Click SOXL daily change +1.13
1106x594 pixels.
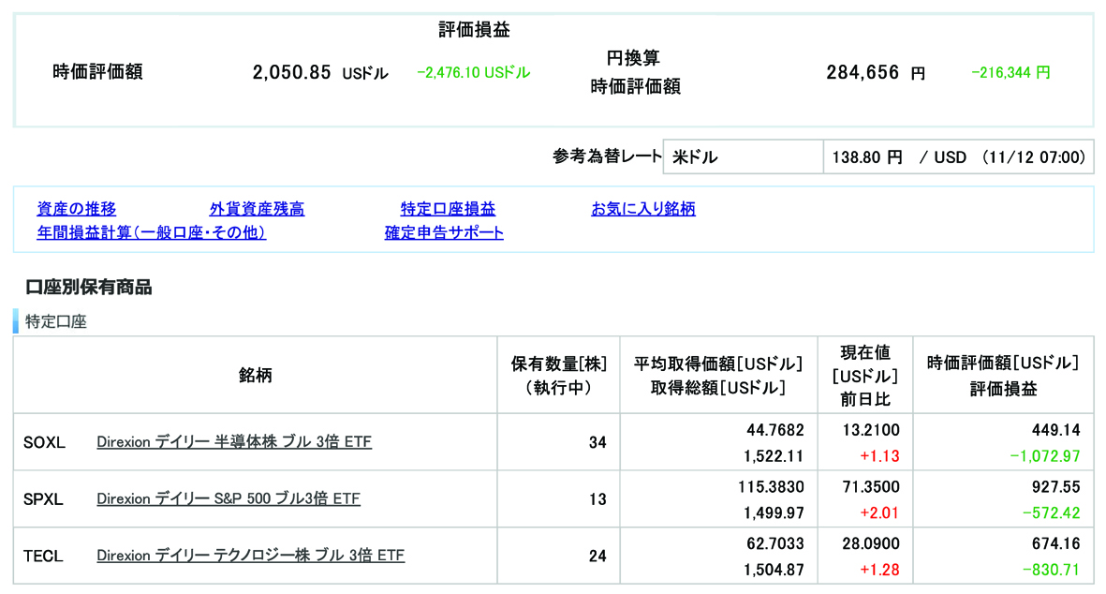[x=879, y=456]
